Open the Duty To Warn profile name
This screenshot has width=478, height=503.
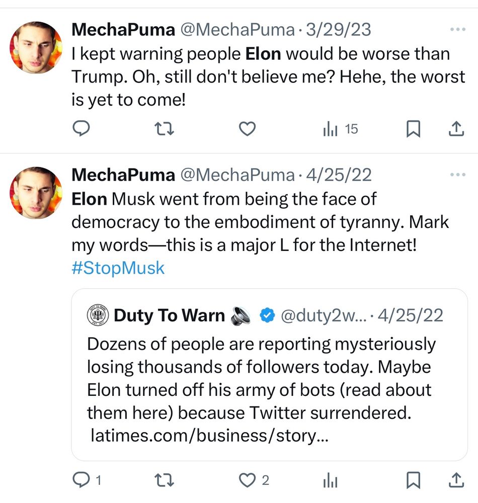tap(169, 315)
